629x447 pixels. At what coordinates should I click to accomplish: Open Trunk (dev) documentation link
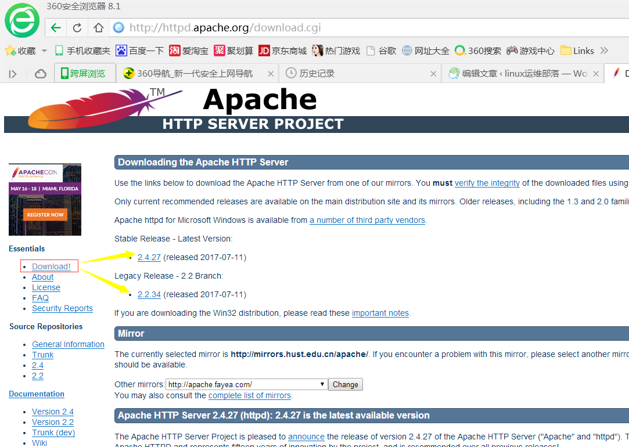coord(53,432)
